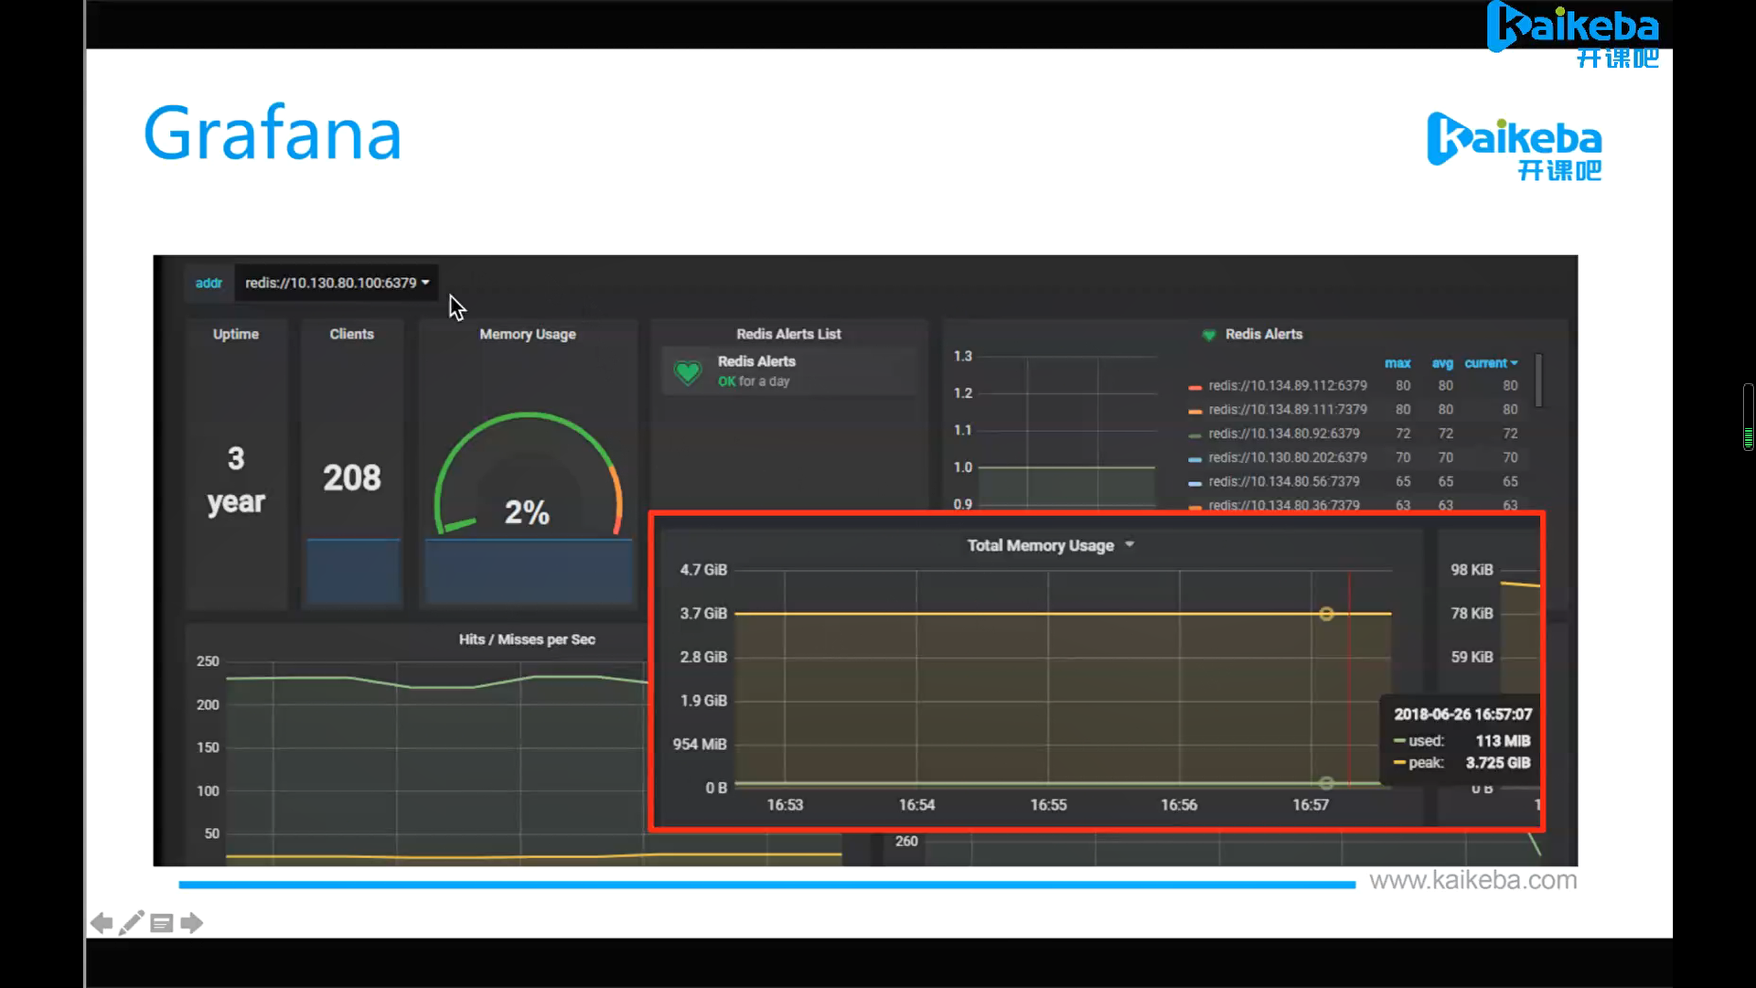
Task: Click the Kaikeba watermark logo at the top
Action: [1573, 33]
